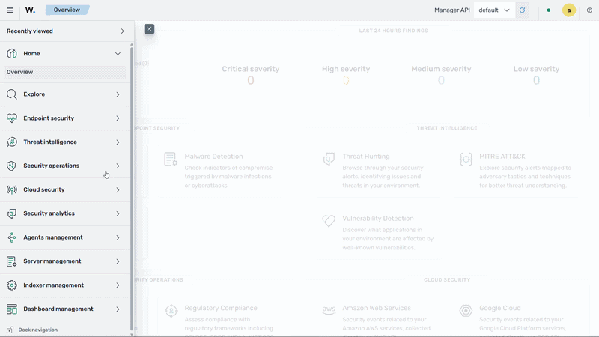The width and height of the screenshot is (599, 337).
Task: Open the Dashboard management menu label
Action: tap(58, 309)
